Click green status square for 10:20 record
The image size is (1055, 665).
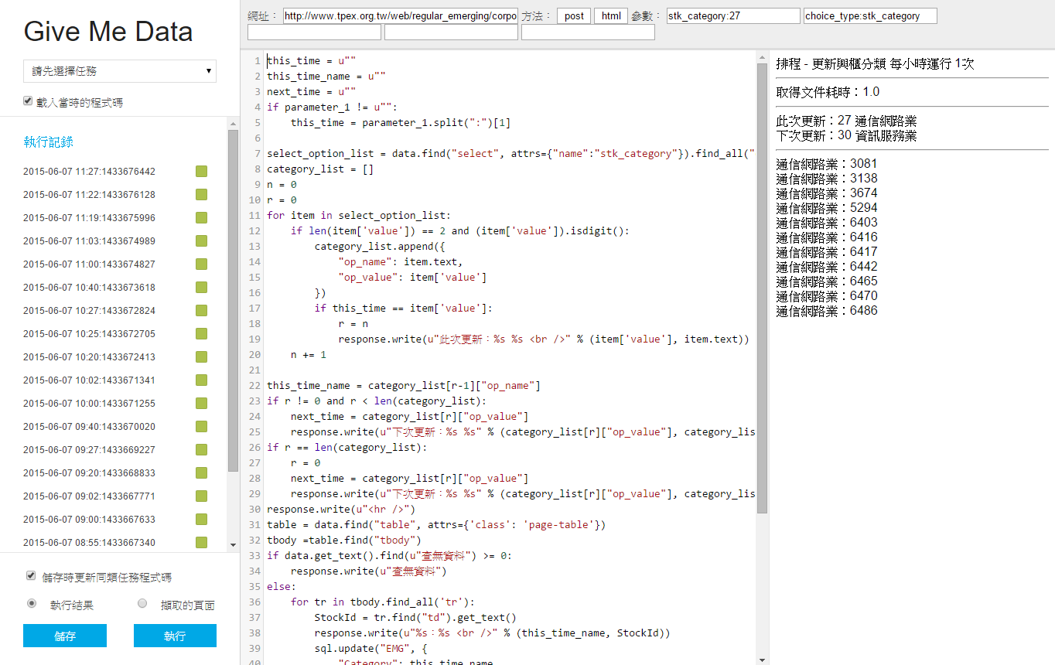(201, 357)
